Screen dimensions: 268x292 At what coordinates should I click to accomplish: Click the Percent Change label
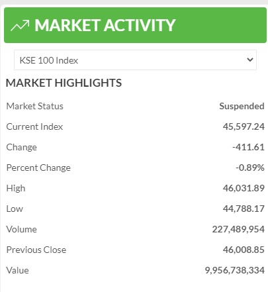pos(38,168)
